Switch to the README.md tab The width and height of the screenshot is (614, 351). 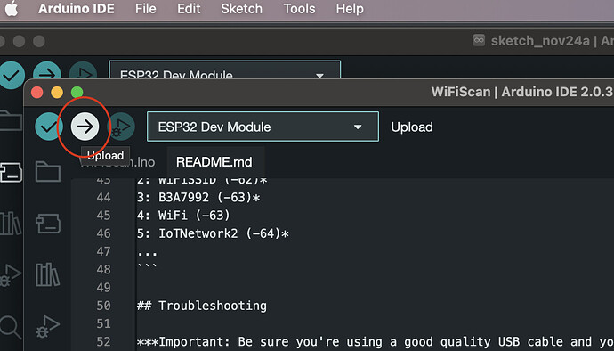tap(214, 162)
